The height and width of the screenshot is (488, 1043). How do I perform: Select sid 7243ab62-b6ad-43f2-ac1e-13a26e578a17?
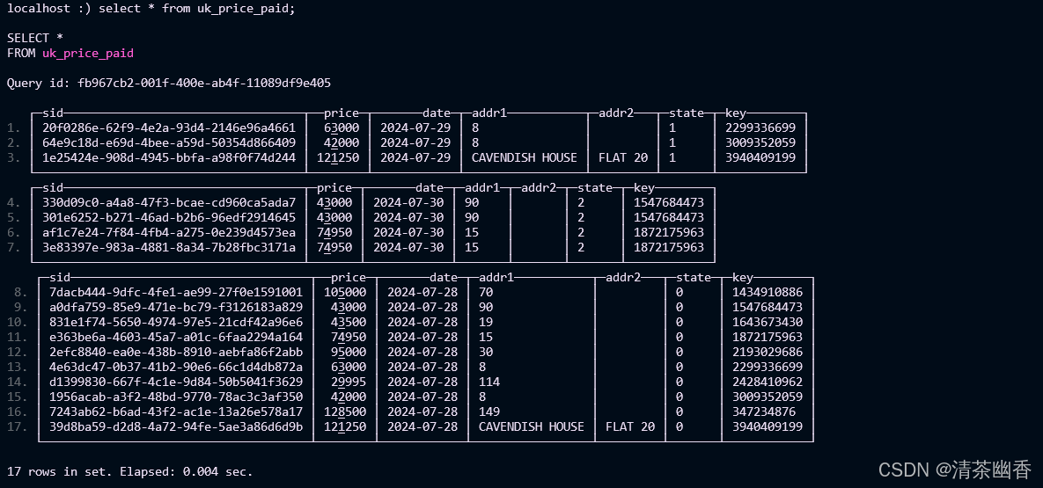(176, 412)
